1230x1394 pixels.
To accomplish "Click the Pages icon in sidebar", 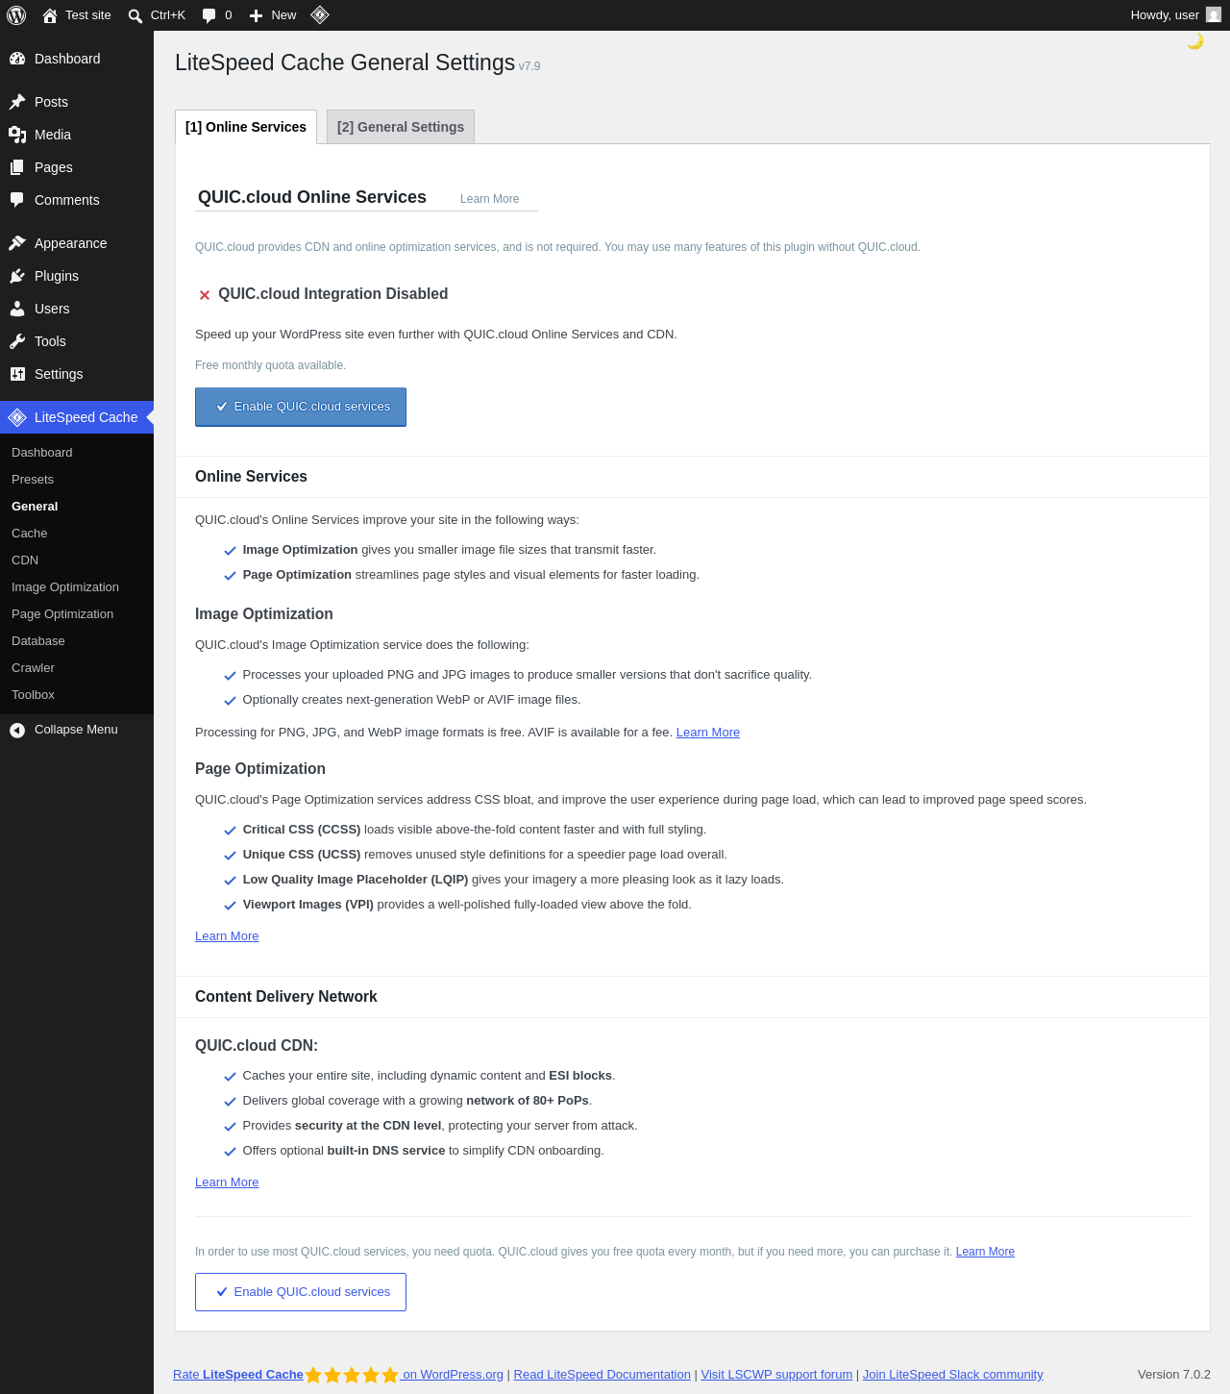I will [x=17, y=167].
